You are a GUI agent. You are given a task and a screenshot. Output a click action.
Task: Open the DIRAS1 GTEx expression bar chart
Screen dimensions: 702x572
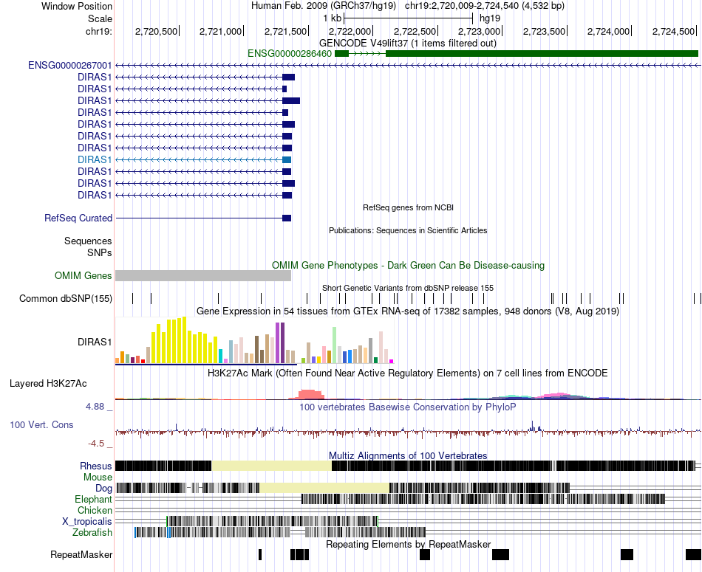[254, 340]
